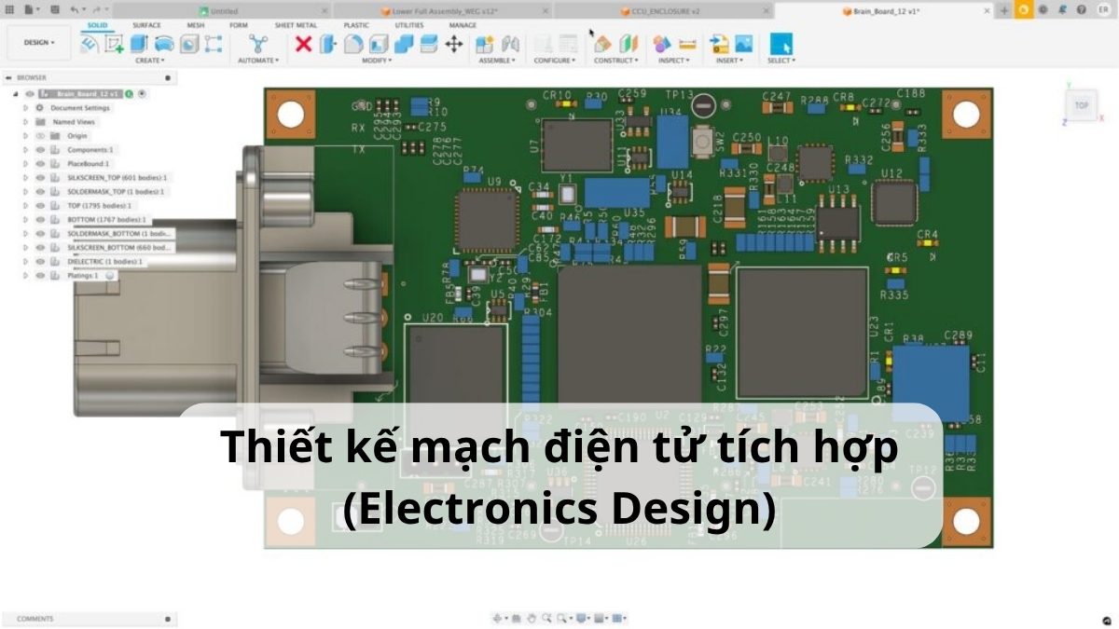Open the CREATE dropdown menu
This screenshot has height=629, width=1119.
[150, 61]
